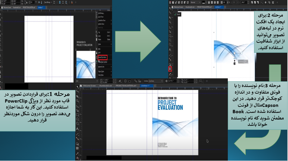Click white square transparency start node
The width and height of the screenshot is (288, 161).
pos(234,53)
